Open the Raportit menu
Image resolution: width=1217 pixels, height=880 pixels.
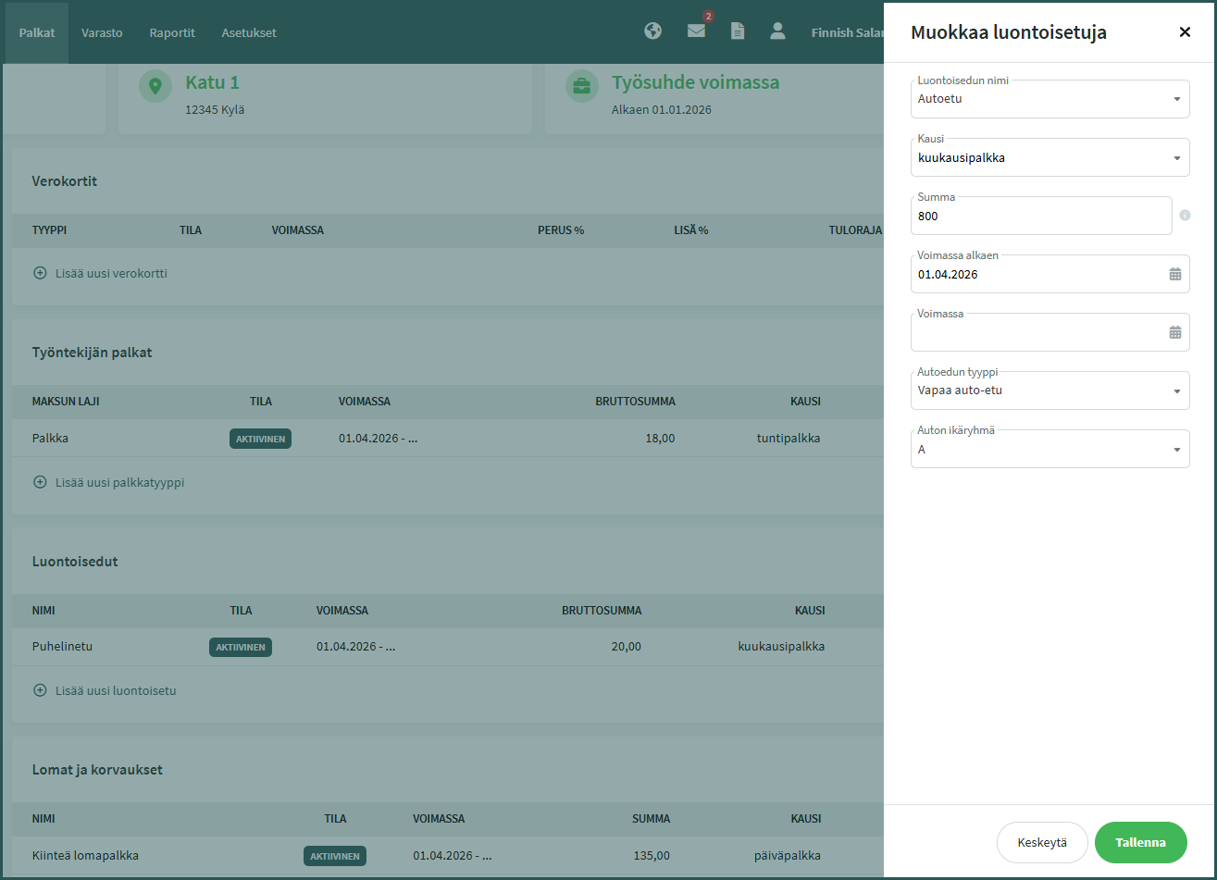172,32
